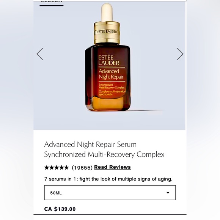Click the amber liquid at the bottle base

pyautogui.click(x=107, y=104)
